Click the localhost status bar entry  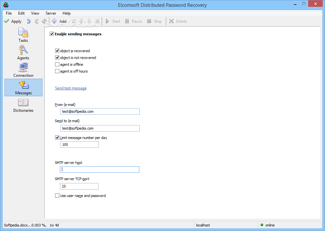(x=203, y=225)
